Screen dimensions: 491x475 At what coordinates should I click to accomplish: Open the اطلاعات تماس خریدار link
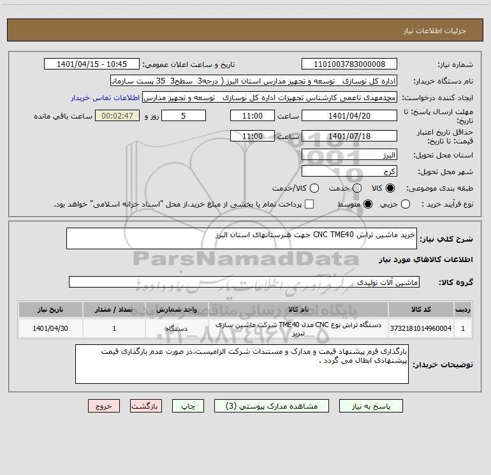coord(105,98)
